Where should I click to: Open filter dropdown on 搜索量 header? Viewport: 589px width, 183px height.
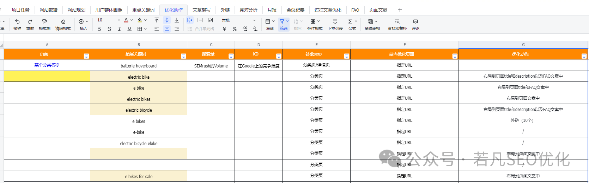pos(231,56)
